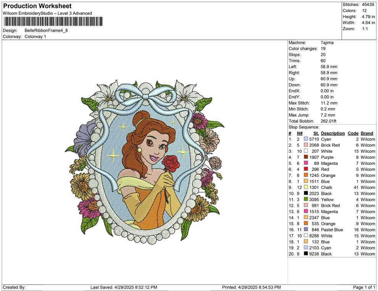
Task: Click the Zoom value '1:1'
Action: pyautogui.click(x=365, y=29)
